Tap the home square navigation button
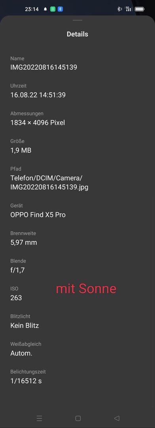The height and width of the screenshot is (428, 155). (78, 418)
